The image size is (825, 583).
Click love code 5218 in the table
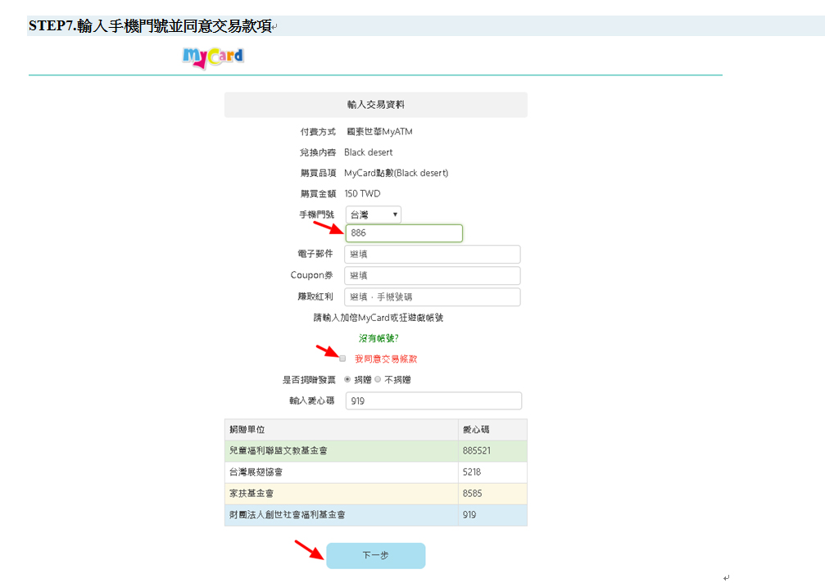tap(472, 472)
